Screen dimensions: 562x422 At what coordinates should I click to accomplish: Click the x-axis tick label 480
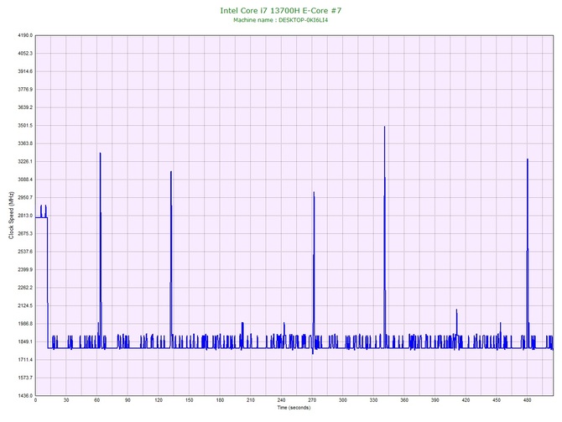[x=528, y=400]
